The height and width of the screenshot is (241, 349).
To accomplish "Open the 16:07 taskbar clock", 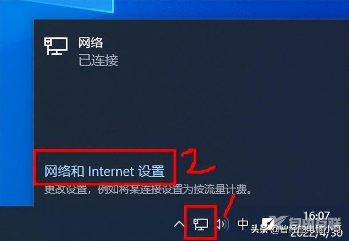I will 316,215.
